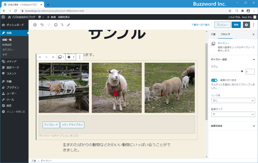Undo the last edit
The width and height of the screenshot is (258, 163).
(42, 25)
